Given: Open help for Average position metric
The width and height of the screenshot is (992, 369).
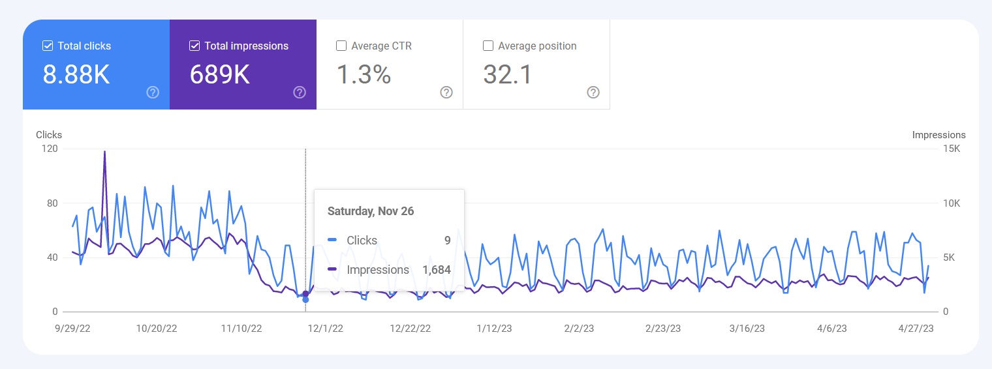Looking at the screenshot, I should [x=593, y=93].
